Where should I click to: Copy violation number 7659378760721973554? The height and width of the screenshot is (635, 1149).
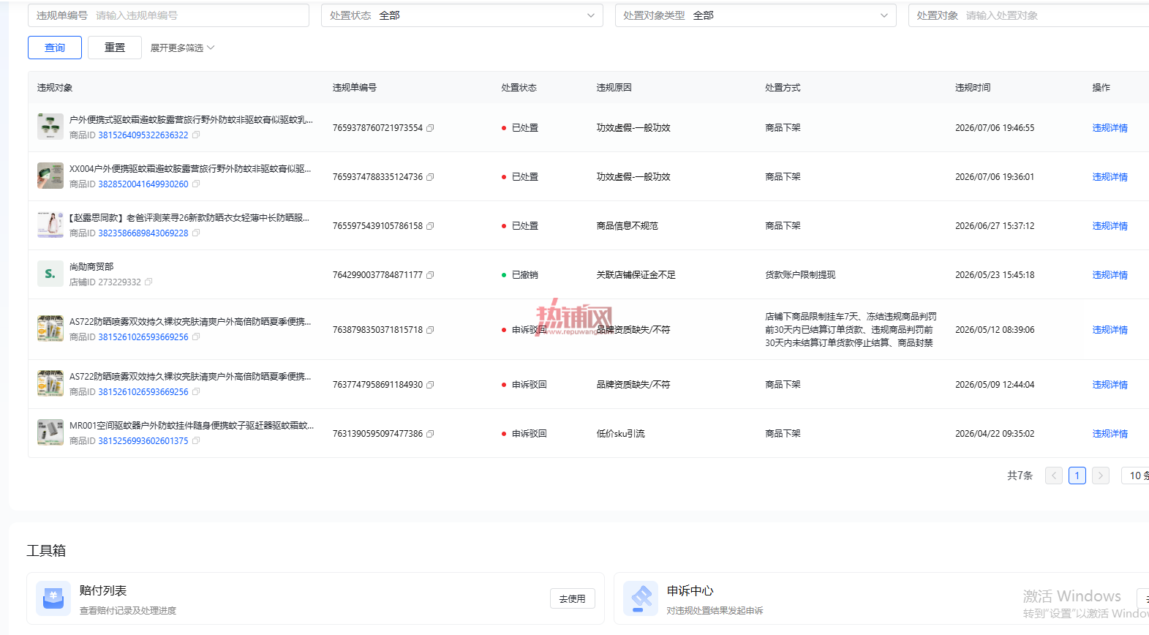click(x=430, y=128)
